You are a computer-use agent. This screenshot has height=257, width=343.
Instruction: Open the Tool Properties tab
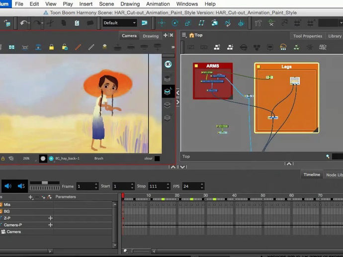(x=308, y=36)
